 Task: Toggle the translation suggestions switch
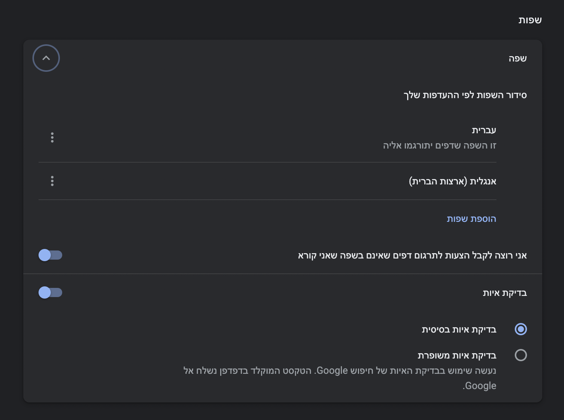[50, 255]
